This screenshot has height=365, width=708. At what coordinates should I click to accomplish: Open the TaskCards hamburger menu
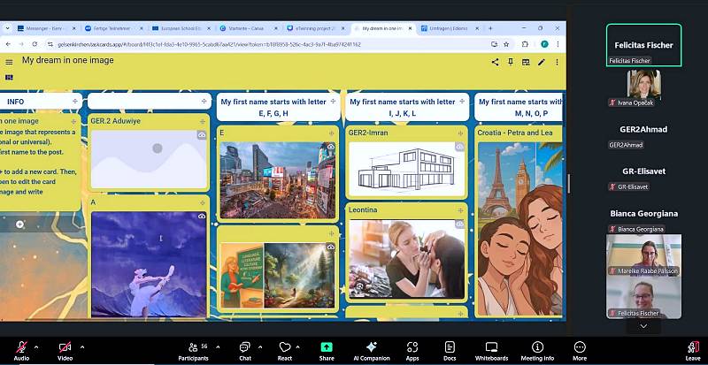tap(9, 62)
